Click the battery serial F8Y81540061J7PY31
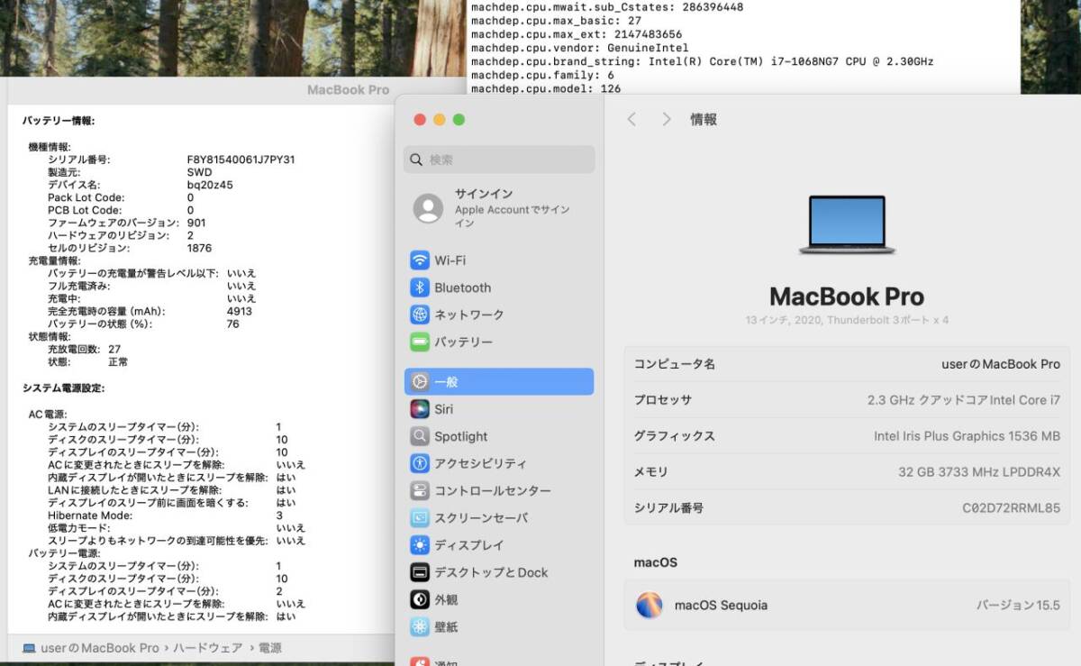 241,160
